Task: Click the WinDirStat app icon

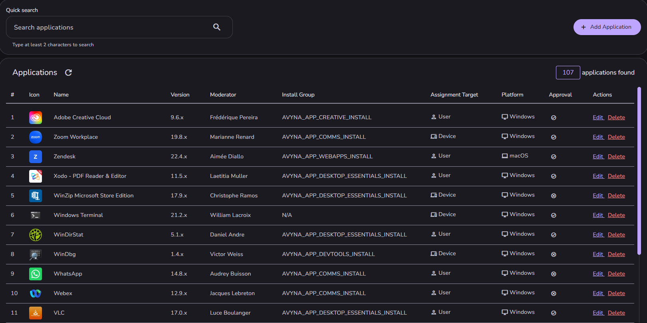Action: (x=36, y=235)
